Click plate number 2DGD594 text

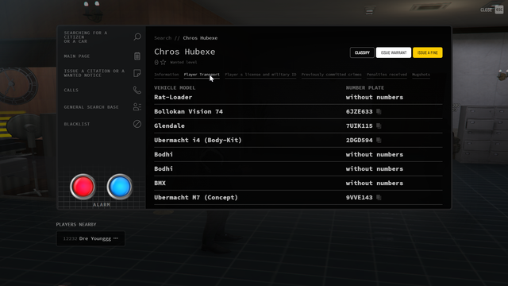tap(360, 140)
